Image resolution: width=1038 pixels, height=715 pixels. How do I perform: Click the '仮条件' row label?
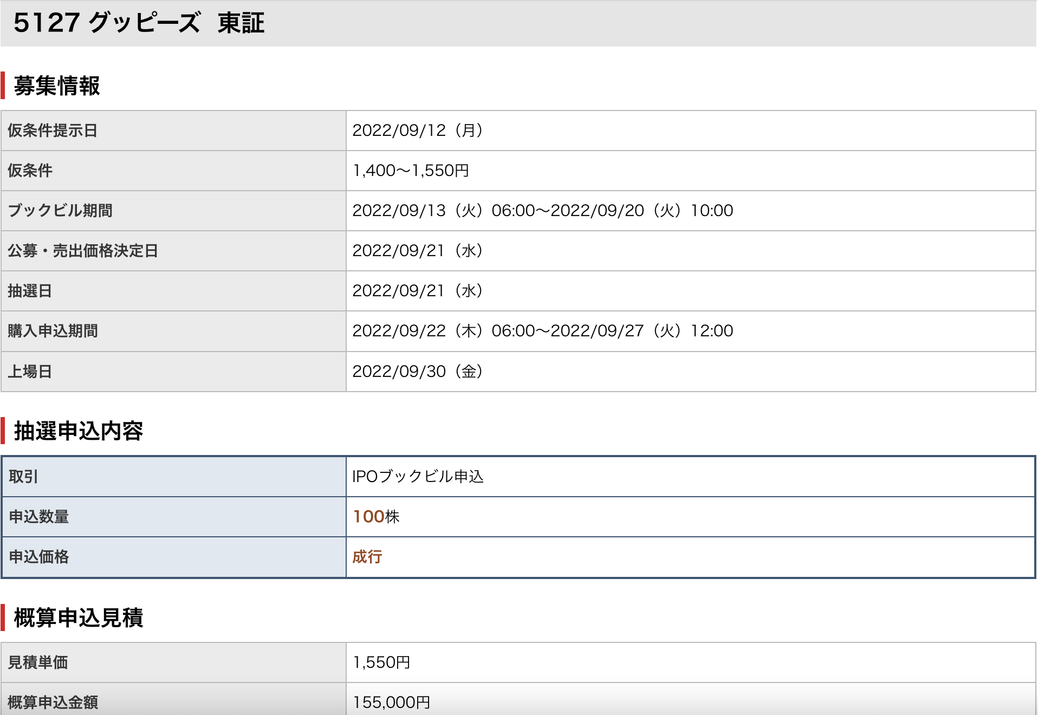point(30,171)
